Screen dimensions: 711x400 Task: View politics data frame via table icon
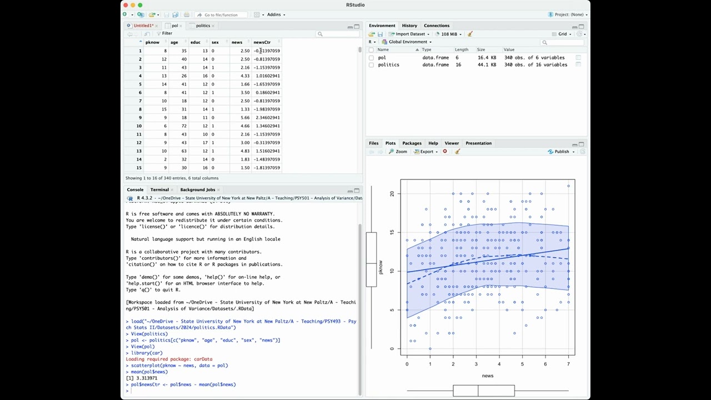(578, 64)
